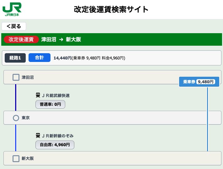Click the JR東日本 logo
The image size is (223, 169).
tap(12, 9)
